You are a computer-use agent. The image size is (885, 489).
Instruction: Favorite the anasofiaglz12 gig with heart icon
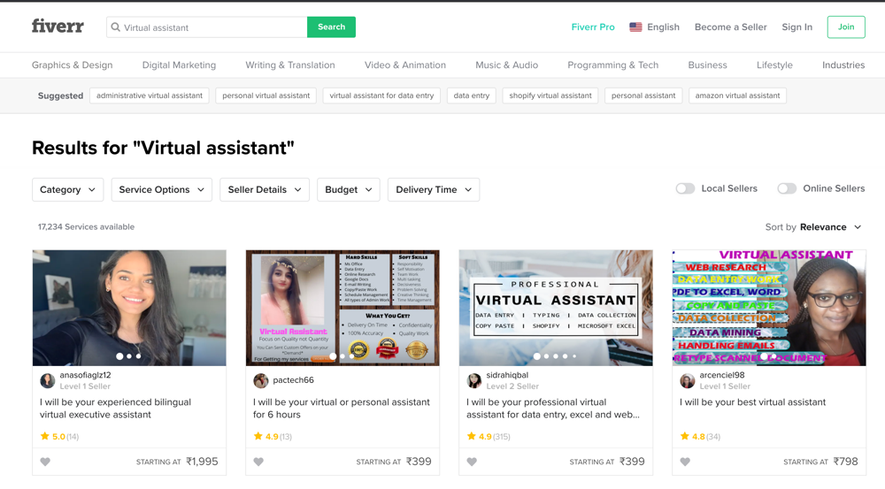coord(46,462)
